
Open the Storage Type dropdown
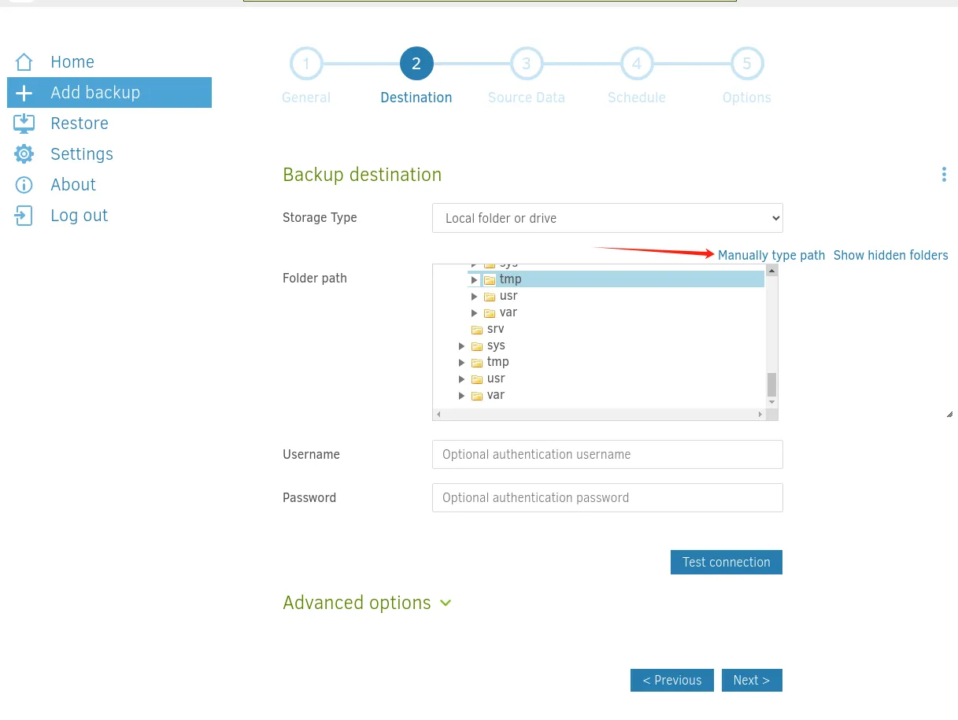tap(608, 218)
